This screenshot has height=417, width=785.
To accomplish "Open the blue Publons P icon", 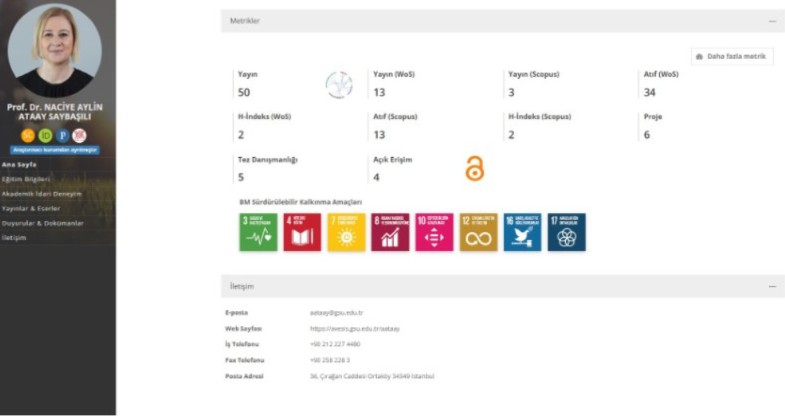I will [62, 135].
